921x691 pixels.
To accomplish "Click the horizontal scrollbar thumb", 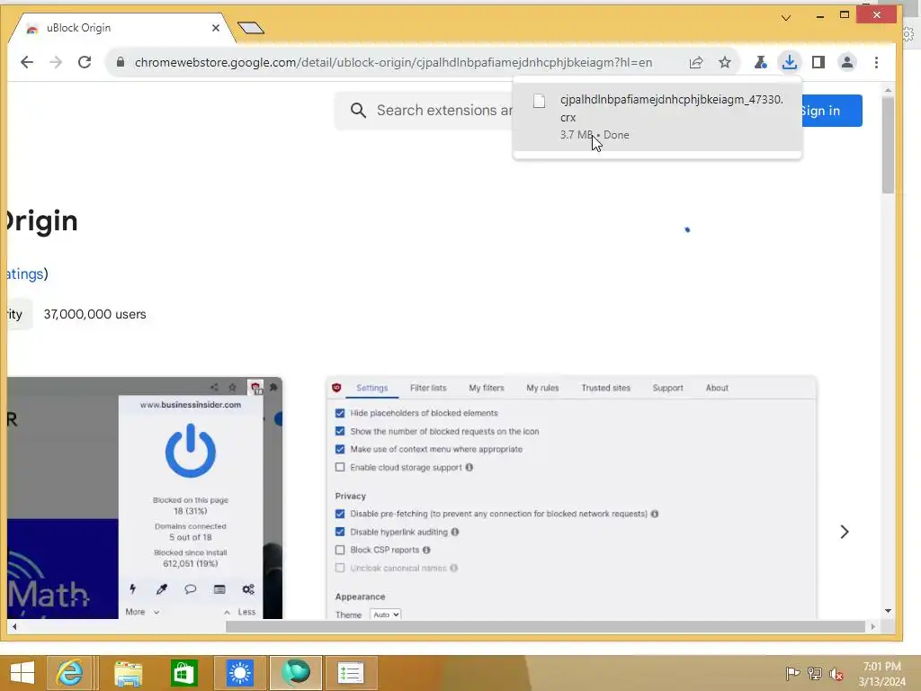I will pos(545,627).
